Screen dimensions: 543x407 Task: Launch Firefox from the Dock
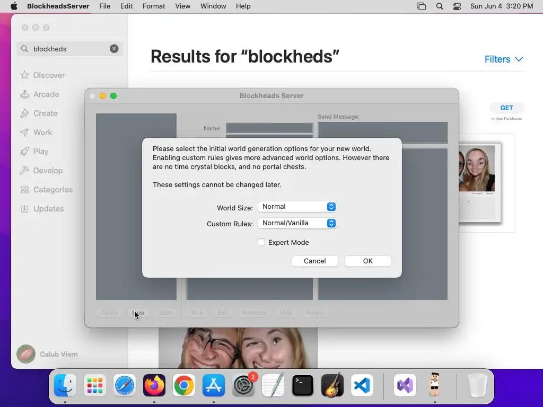click(154, 385)
